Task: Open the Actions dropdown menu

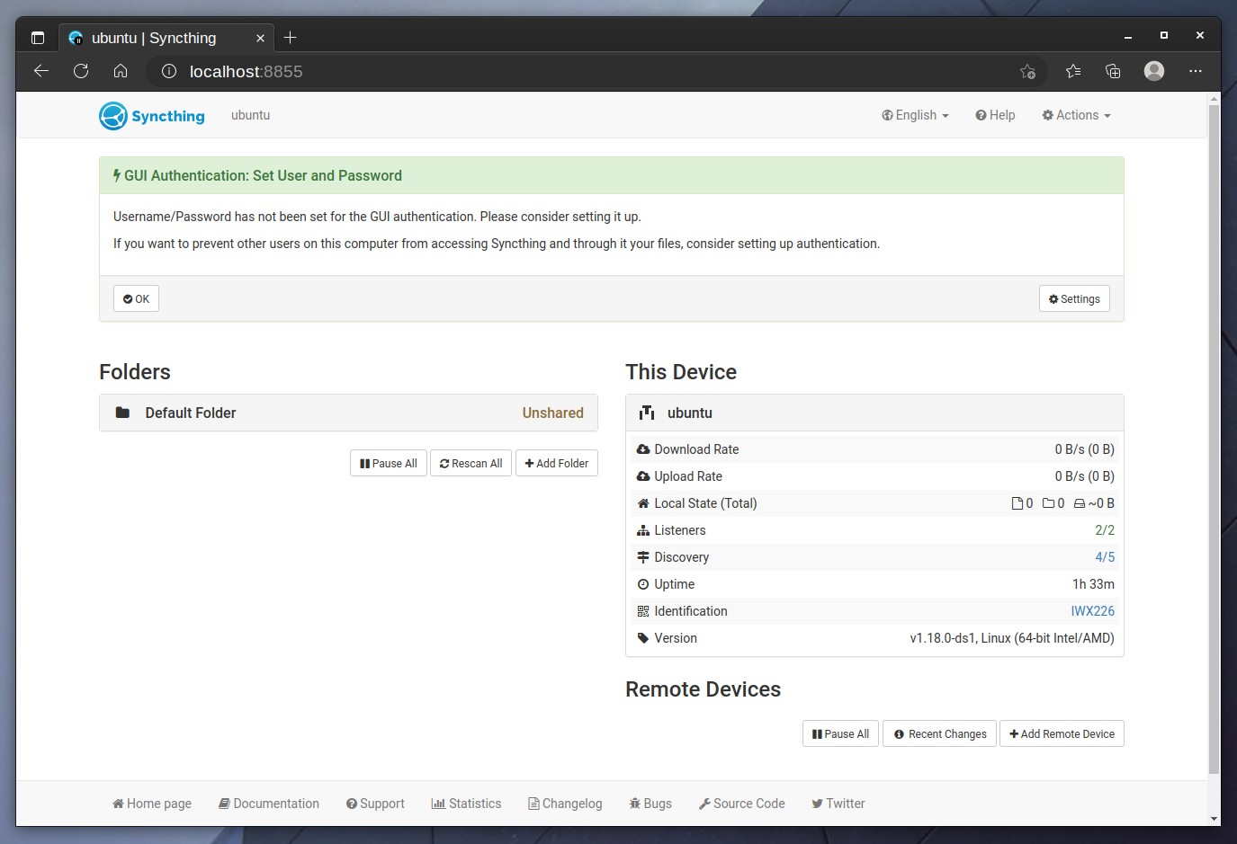Action: click(1076, 115)
